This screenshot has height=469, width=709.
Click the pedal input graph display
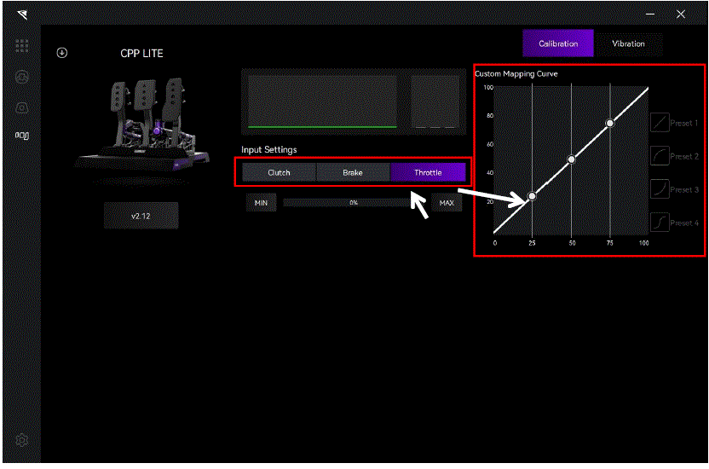click(354, 102)
